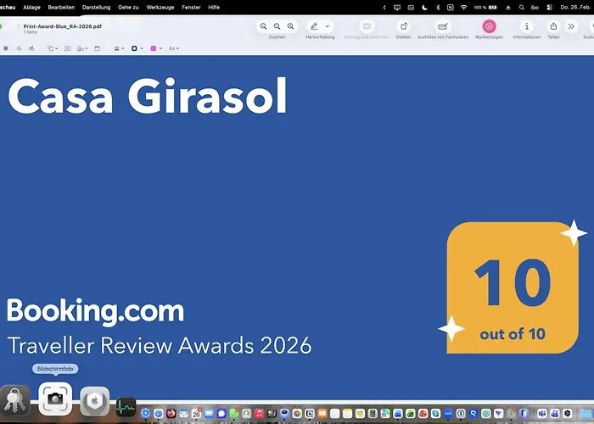Open the Shapes dropdown in markup bar
The height and width of the screenshot is (424, 594).
coord(53,48)
